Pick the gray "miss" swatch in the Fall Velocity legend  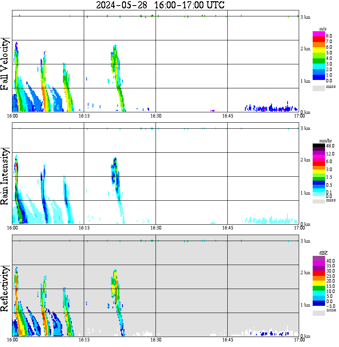tap(319, 88)
